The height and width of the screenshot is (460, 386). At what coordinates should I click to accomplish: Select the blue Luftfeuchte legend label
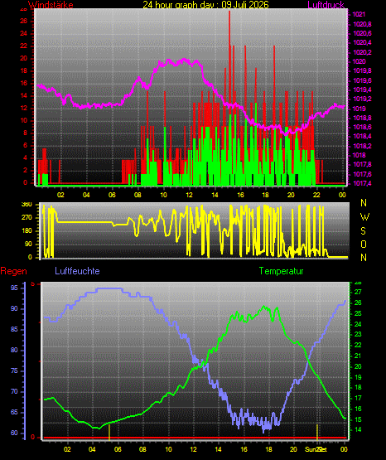click(77, 271)
